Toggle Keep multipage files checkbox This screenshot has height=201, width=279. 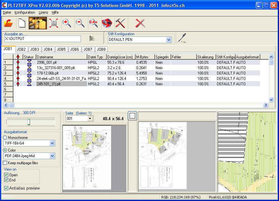click(5, 163)
